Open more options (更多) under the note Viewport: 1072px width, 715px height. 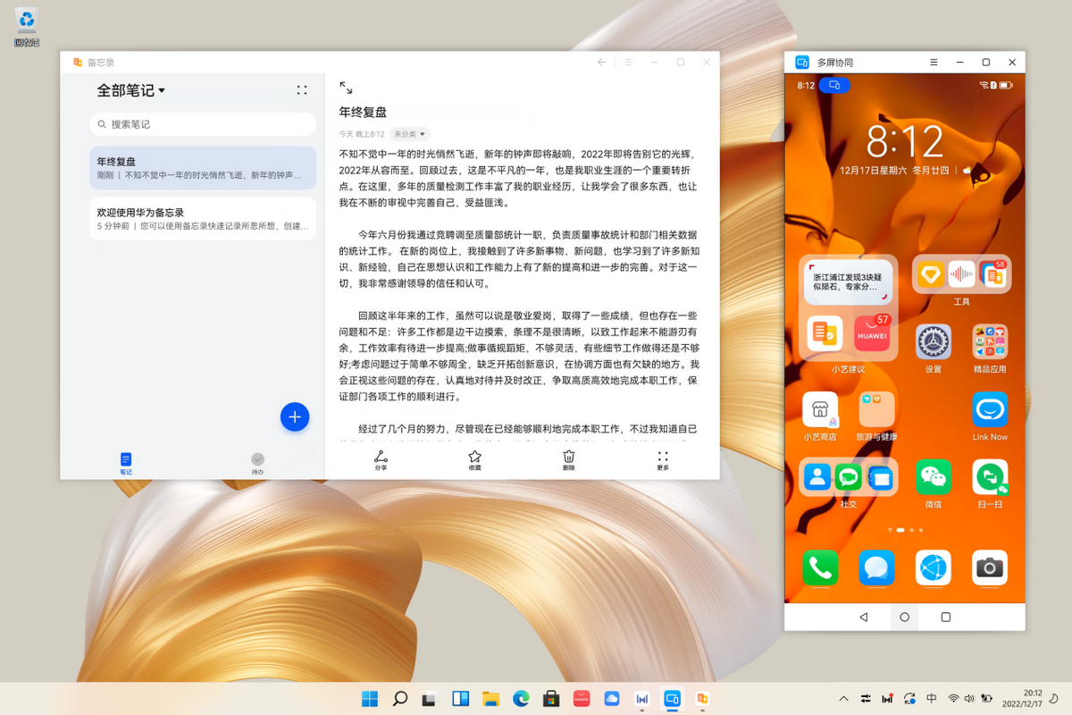pyautogui.click(x=663, y=460)
